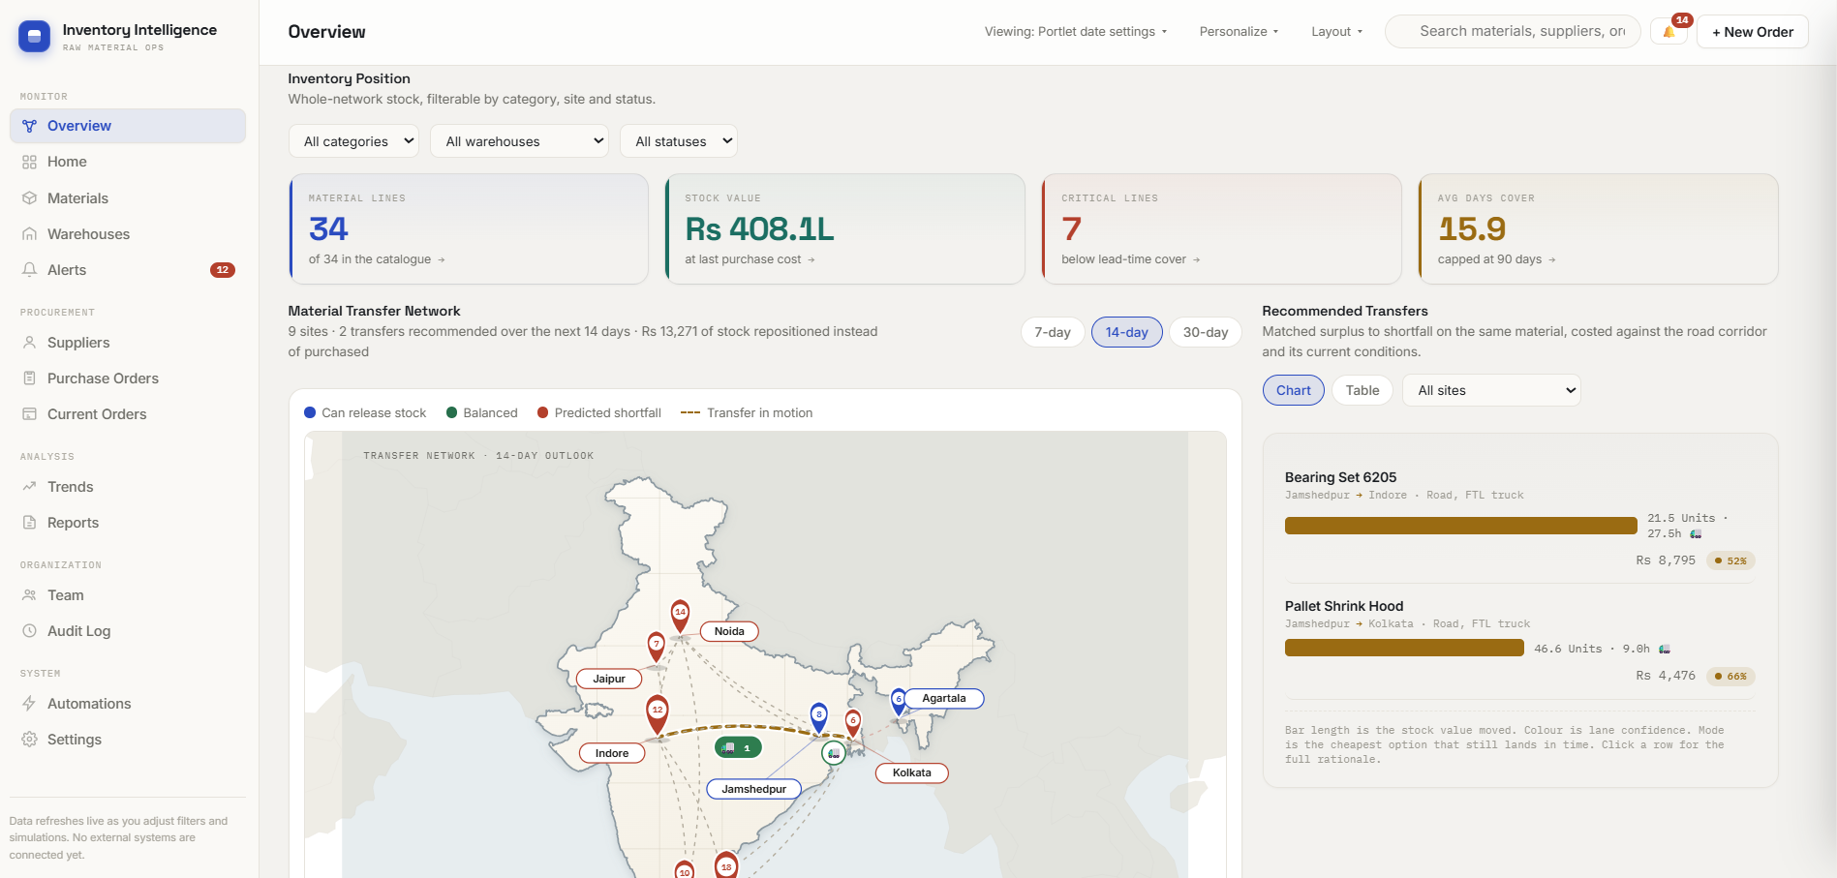Click the Jamshedpur label on the map
Image resolution: width=1837 pixels, height=878 pixels.
click(754, 789)
